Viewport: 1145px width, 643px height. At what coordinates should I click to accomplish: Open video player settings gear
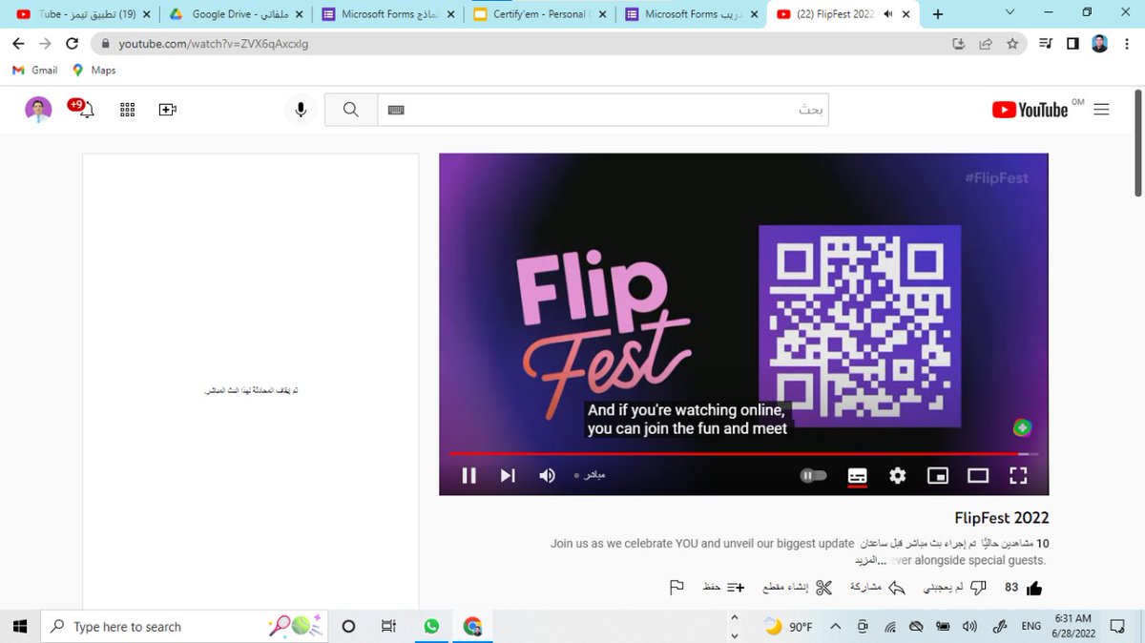(897, 475)
